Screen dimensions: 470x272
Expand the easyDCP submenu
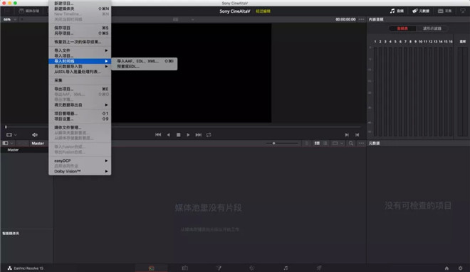[x=80, y=161]
